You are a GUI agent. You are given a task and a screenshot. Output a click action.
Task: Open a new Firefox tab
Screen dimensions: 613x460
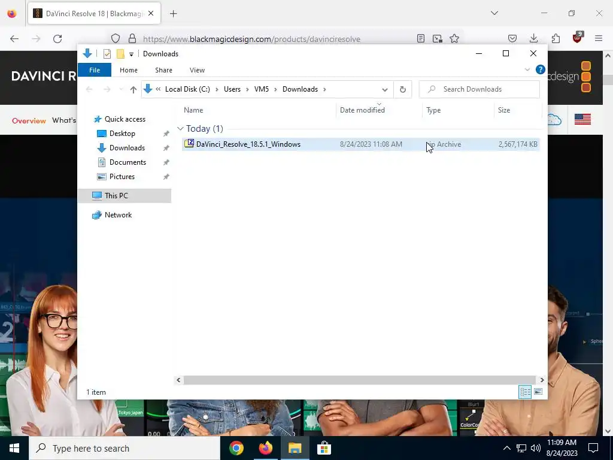174,14
